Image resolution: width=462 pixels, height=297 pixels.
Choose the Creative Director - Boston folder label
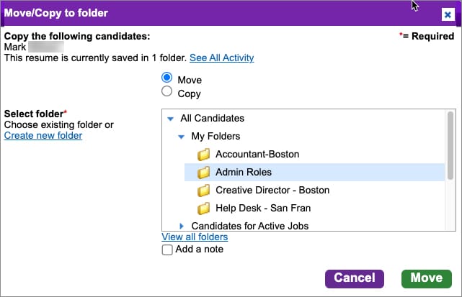272,191
